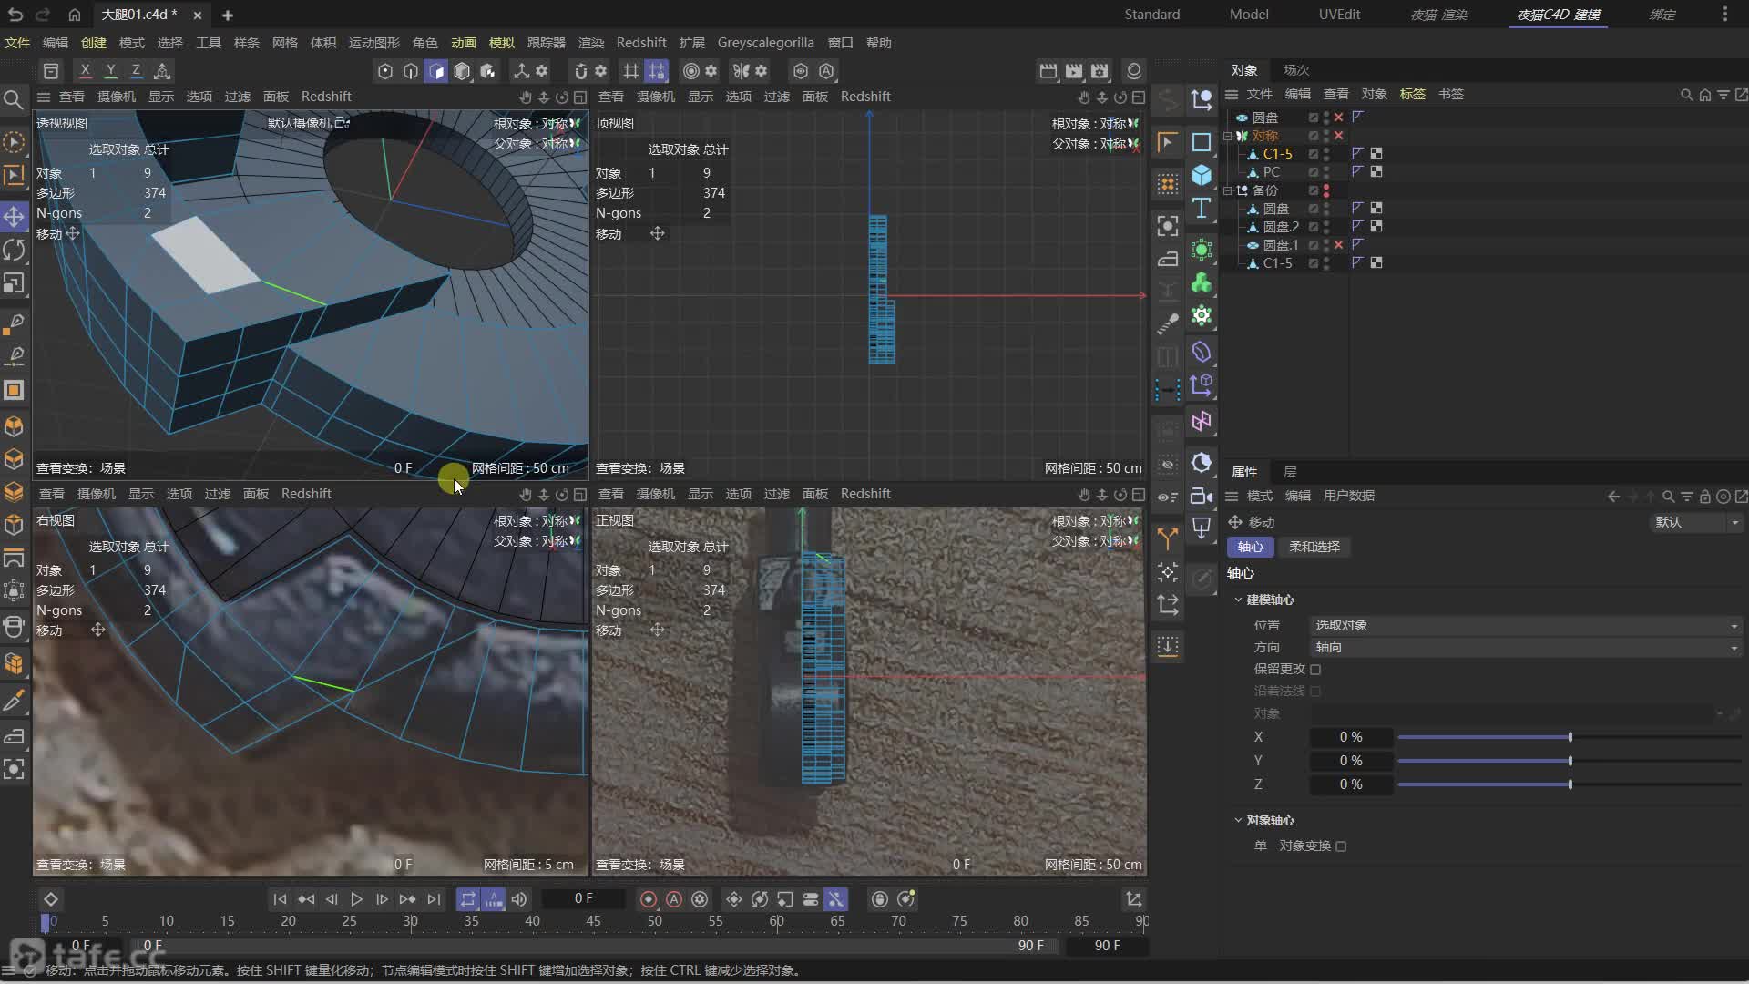Click the 柔和选择 button
Image resolution: width=1749 pixels, height=984 pixels.
click(x=1314, y=547)
